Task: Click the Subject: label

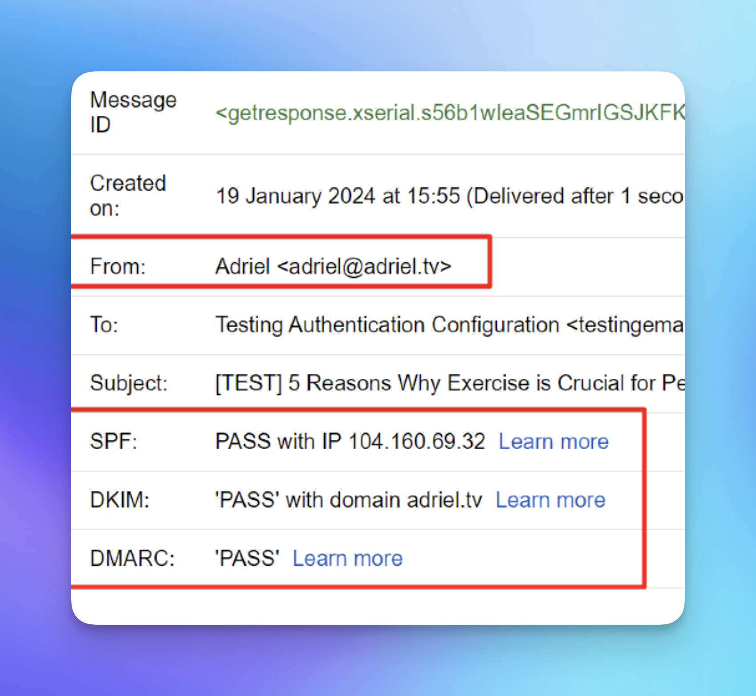Action: pyautogui.click(x=129, y=383)
